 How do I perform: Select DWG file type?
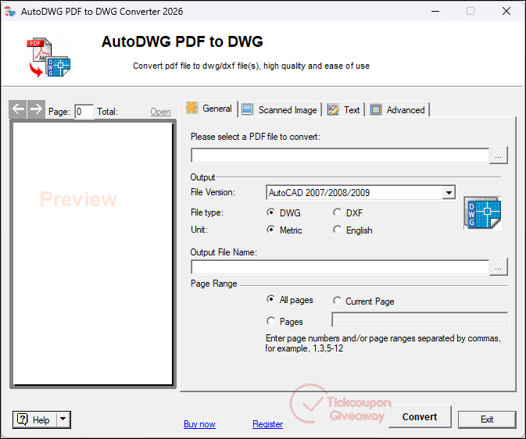(284, 212)
